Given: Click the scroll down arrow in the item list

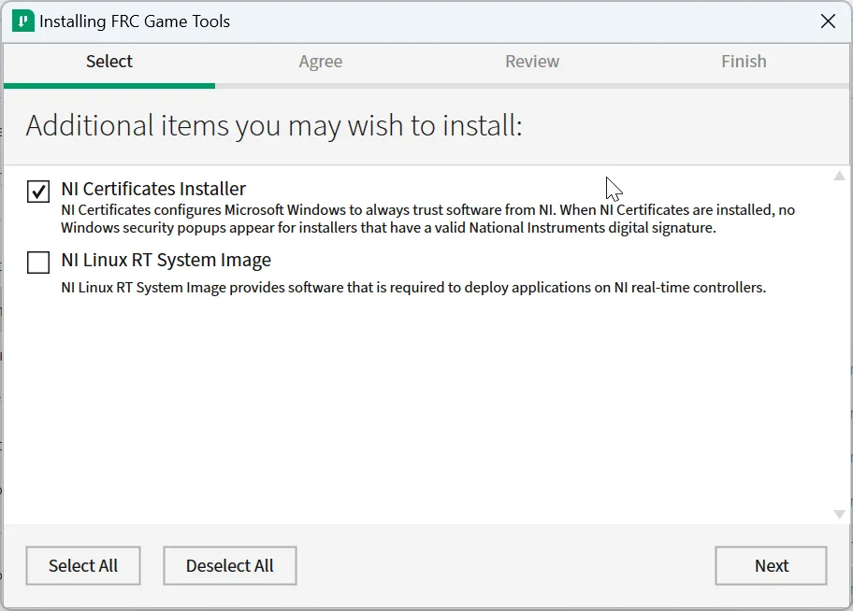Looking at the screenshot, I should [x=839, y=514].
